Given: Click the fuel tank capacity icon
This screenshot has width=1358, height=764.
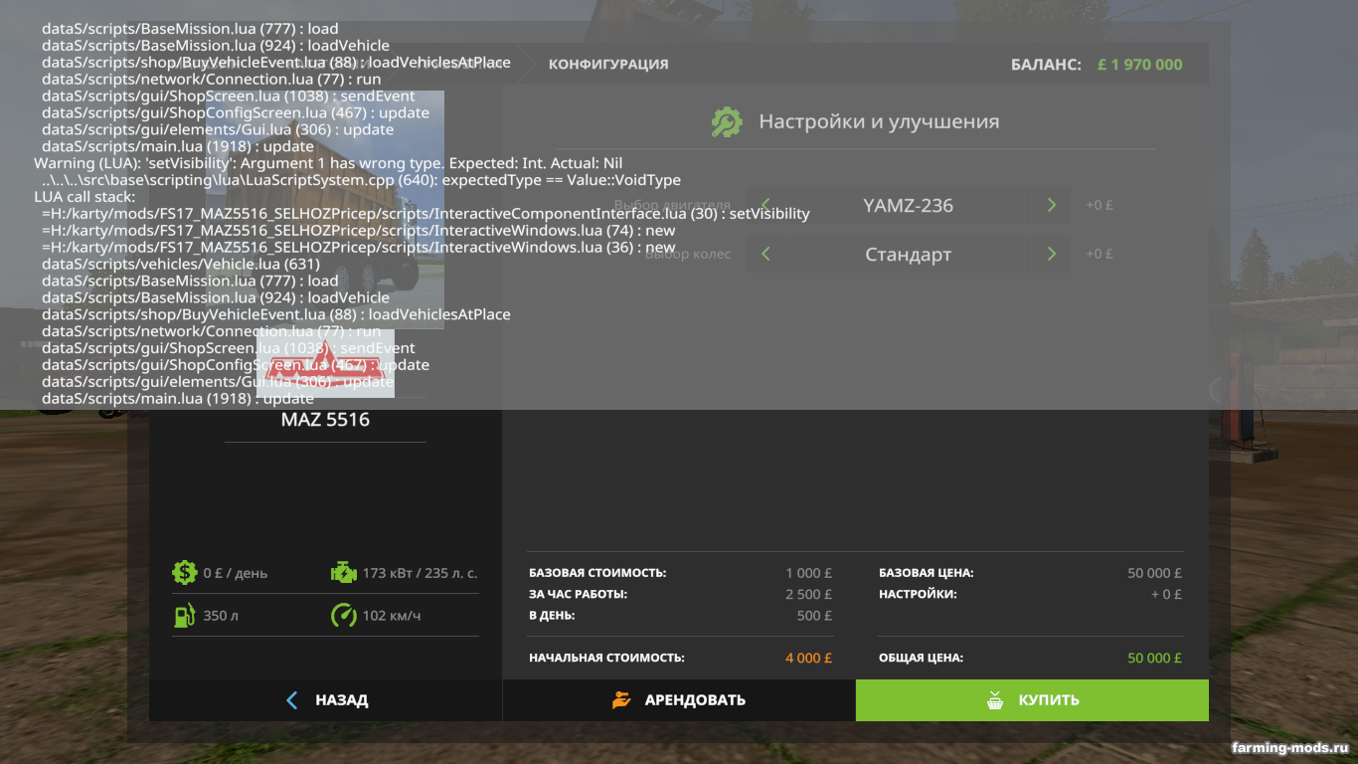Looking at the screenshot, I should coord(184,616).
